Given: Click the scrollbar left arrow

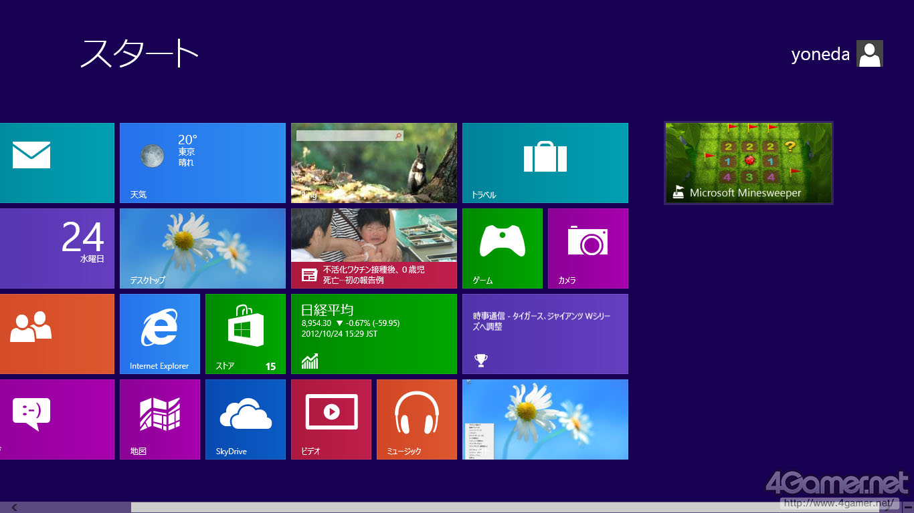Looking at the screenshot, I should coord(14,508).
